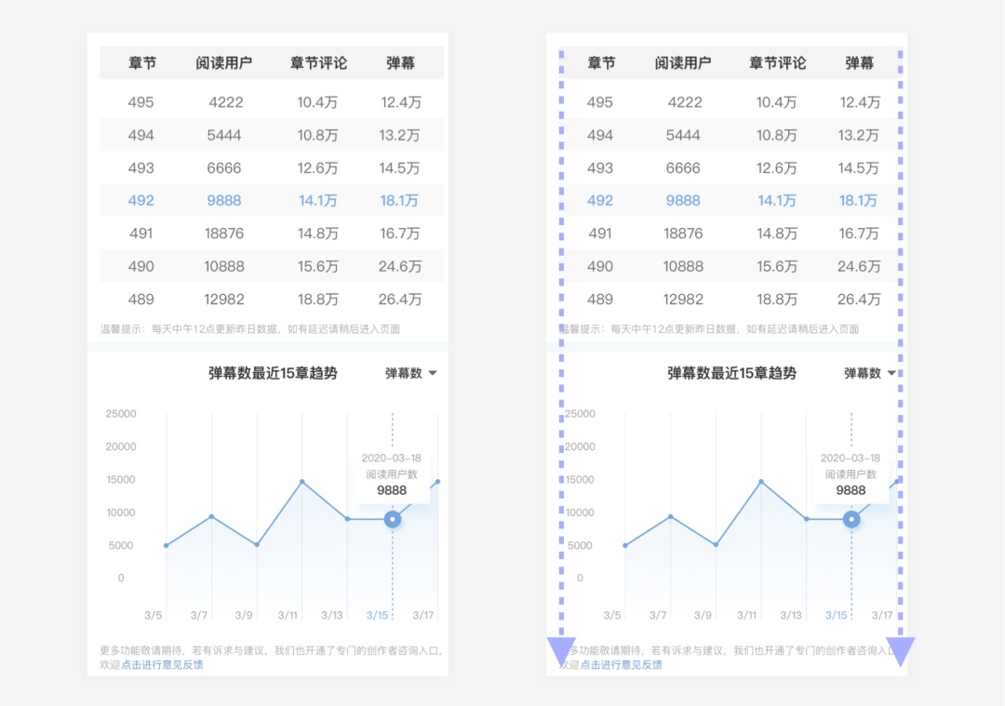Click the 14.5万 cell in the right table
The height and width of the screenshot is (706, 1005).
pos(859,167)
